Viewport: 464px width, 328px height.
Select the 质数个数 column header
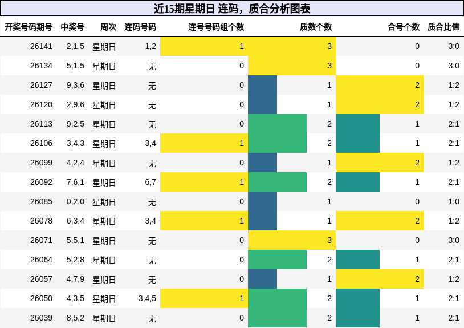pos(316,27)
